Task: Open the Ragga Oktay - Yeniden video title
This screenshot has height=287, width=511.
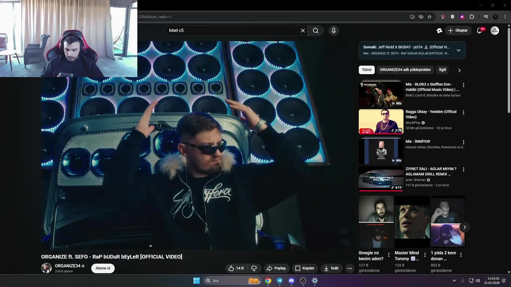Action: click(431, 114)
